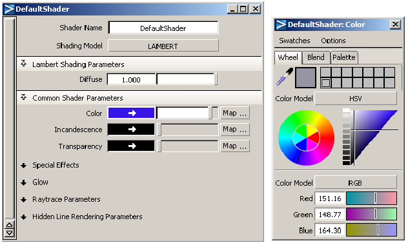Open color editor via blue Color arrow swatch

(x=131, y=113)
